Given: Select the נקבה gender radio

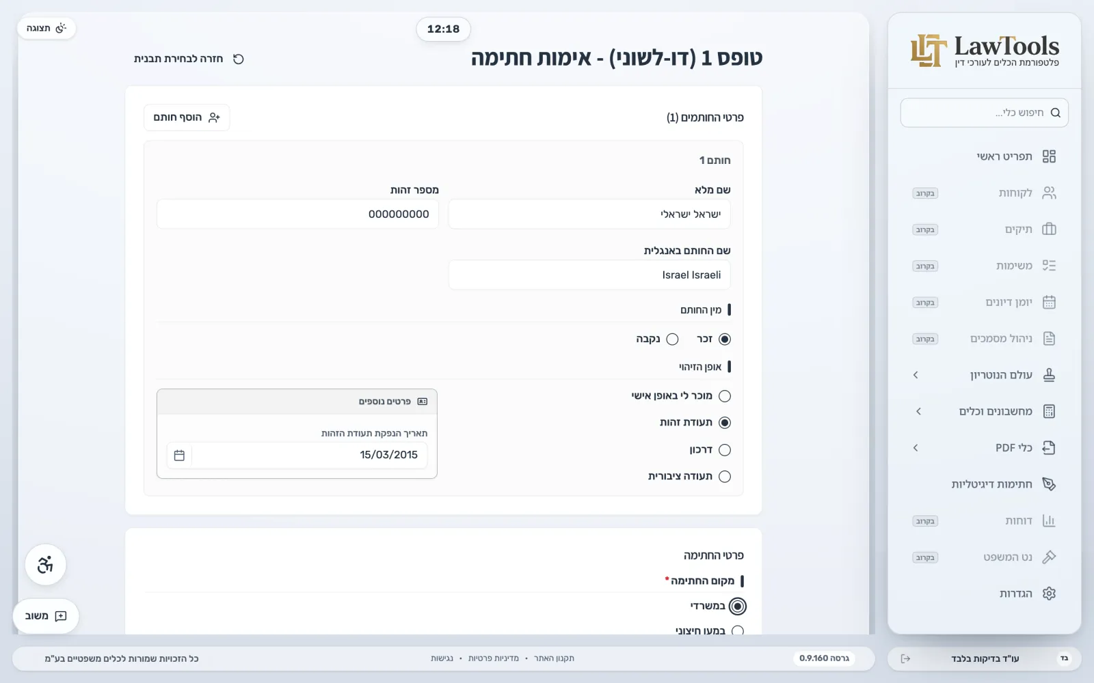Looking at the screenshot, I should (x=672, y=339).
